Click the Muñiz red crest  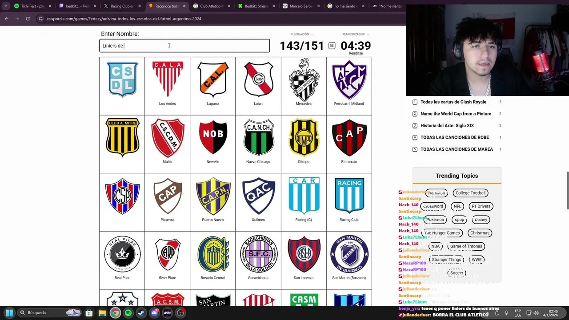168,137
